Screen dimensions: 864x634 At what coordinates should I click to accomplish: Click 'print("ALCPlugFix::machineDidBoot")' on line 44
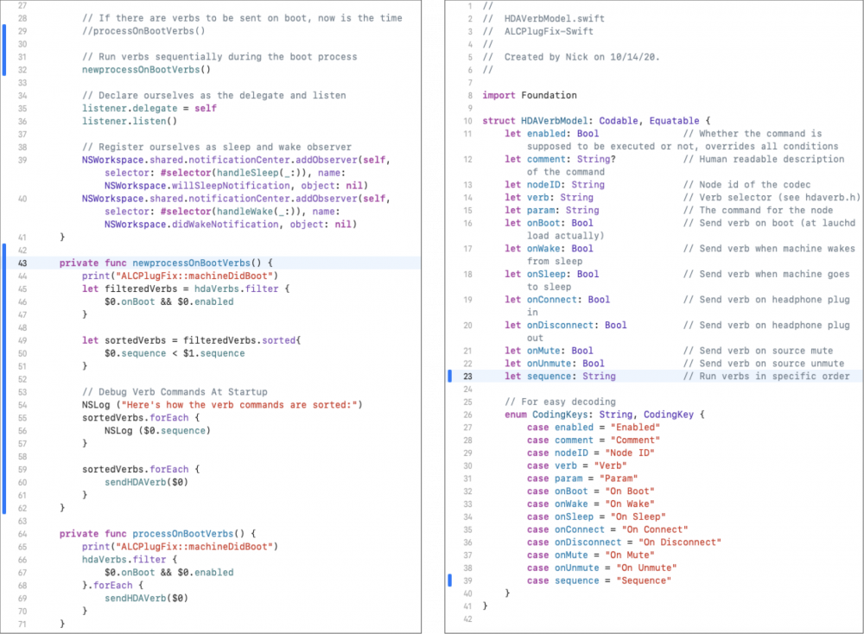tap(181, 276)
